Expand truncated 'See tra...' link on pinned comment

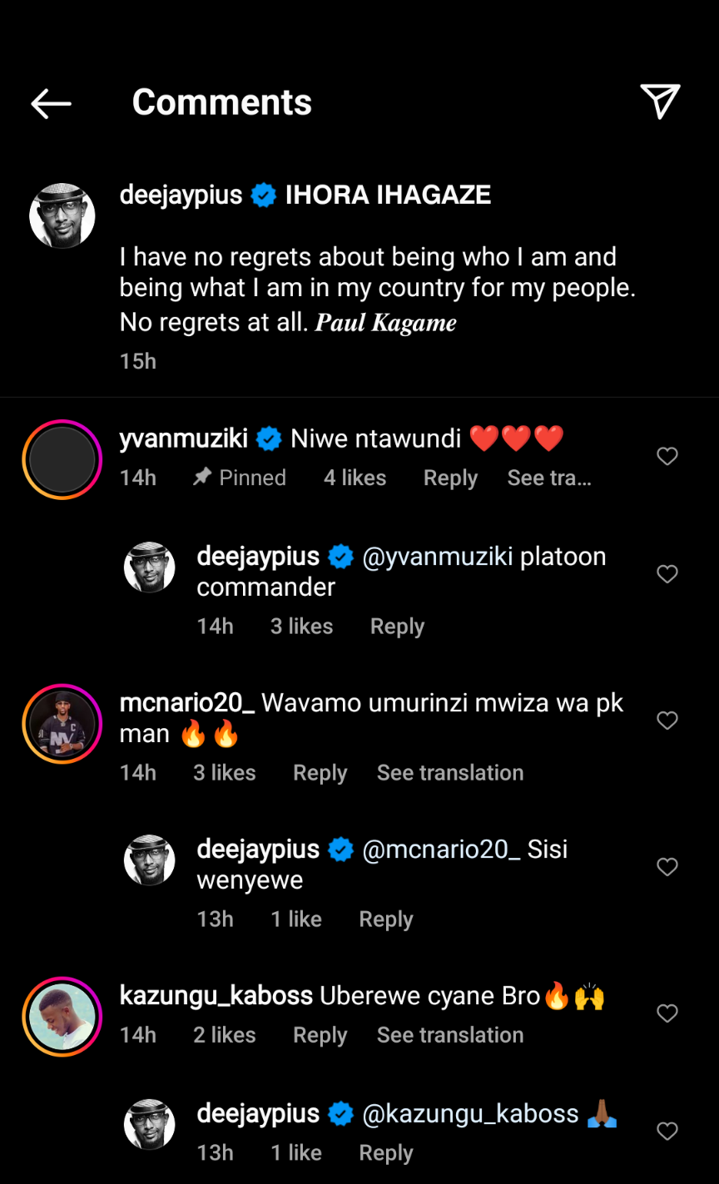[549, 478]
